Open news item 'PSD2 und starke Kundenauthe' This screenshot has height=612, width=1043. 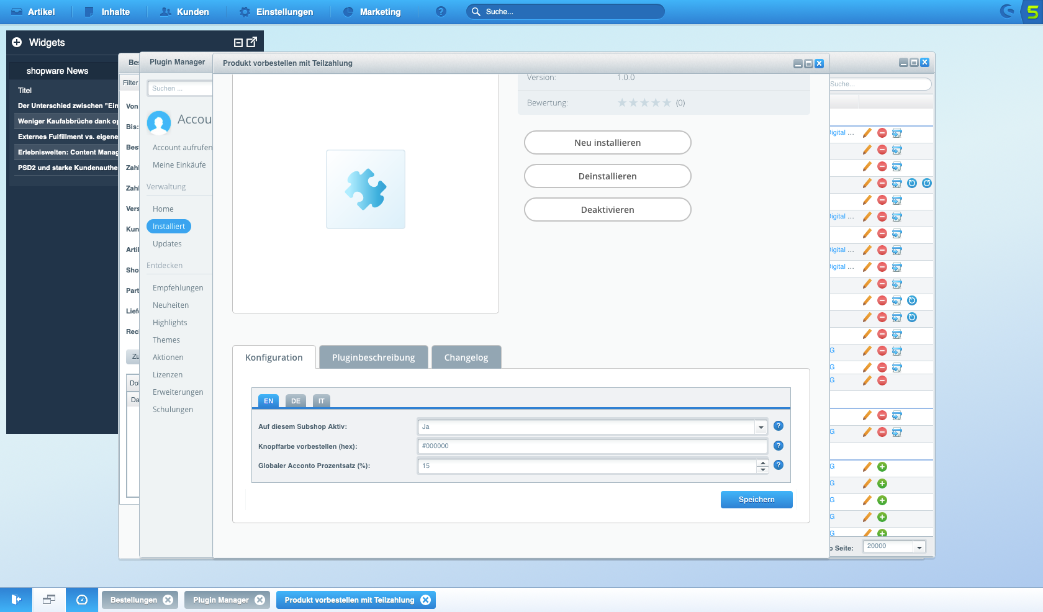[x=68, y=168]
